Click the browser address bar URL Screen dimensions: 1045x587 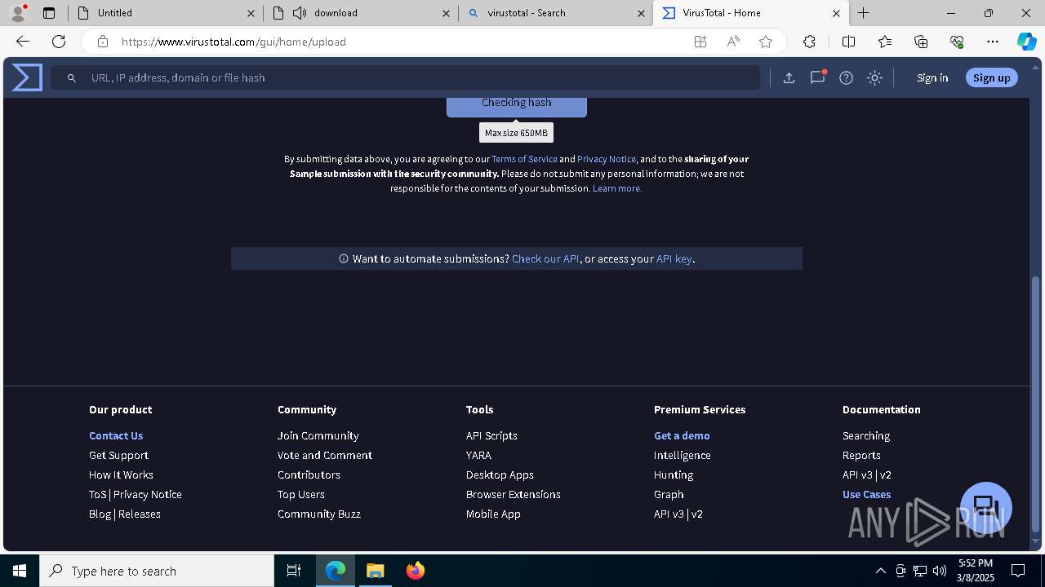click(233, 42)
